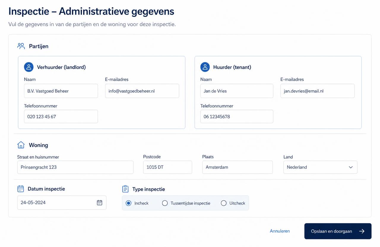The image size is (380, 247).
Task: Focus the Huurder Naam field
Action: (x=237, y=91)
